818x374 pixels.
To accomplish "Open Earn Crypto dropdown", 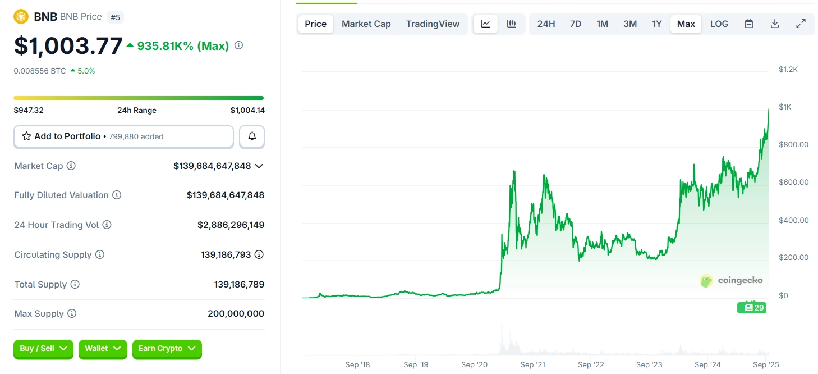I will point(167,349).
